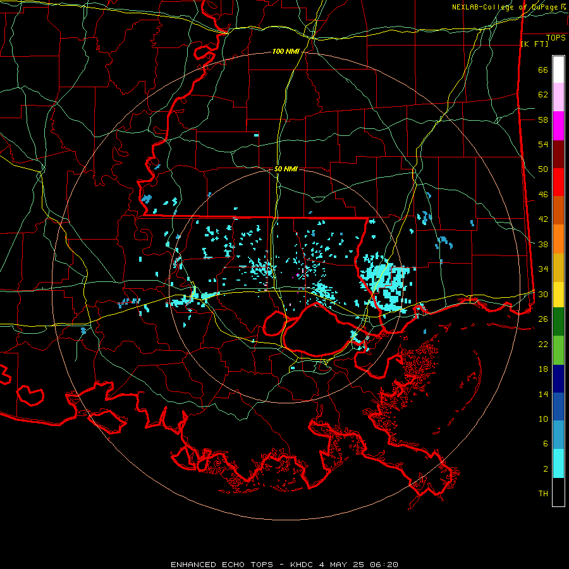Click the 50 NMI range ring label

[286, 169]
